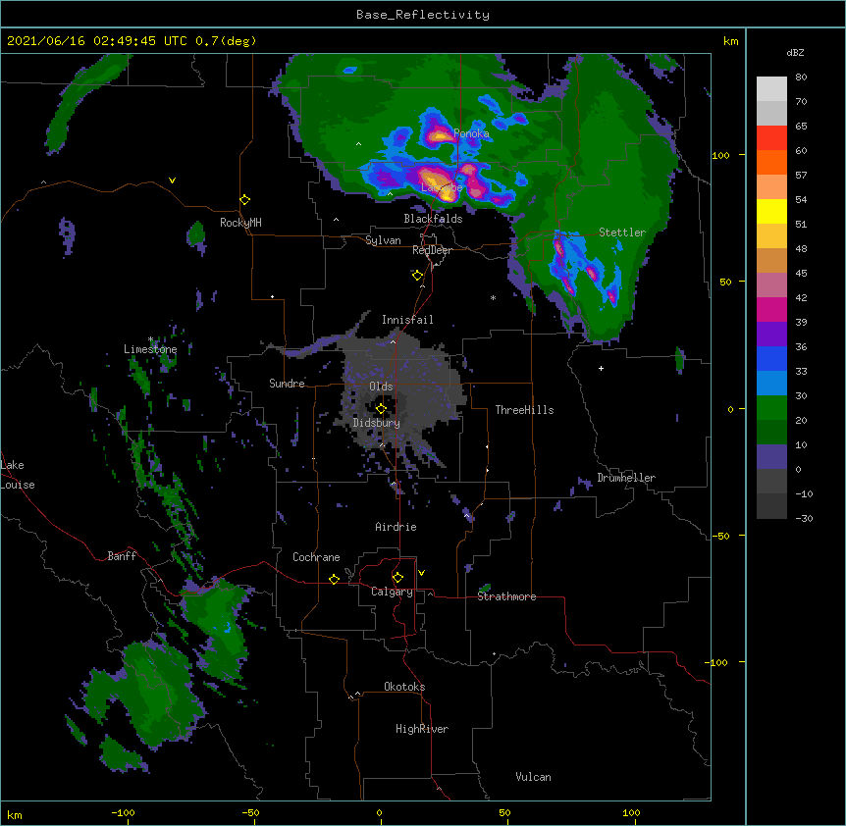This screenshot has height=826, width=846.
Task: Click the yellow diamond marker beside RockyMH
Action: [245, 200]
